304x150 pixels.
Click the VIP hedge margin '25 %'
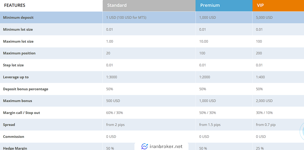tap(260, 148)
